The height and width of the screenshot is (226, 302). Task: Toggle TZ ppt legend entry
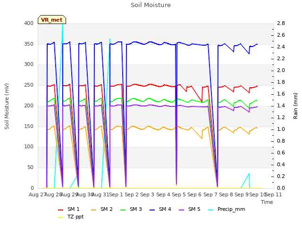point(71,217)
